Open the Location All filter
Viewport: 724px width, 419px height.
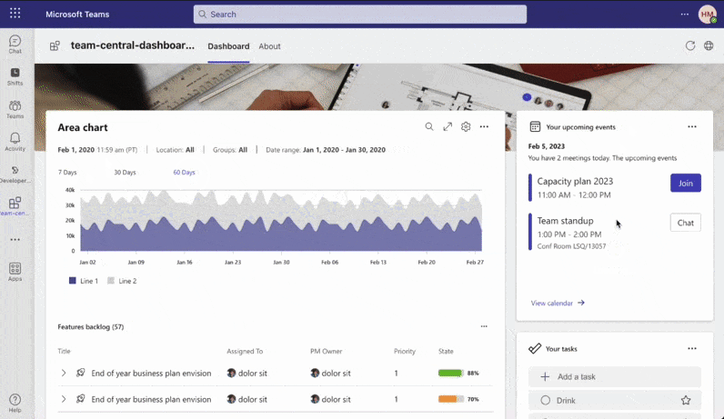click(175, 149)
